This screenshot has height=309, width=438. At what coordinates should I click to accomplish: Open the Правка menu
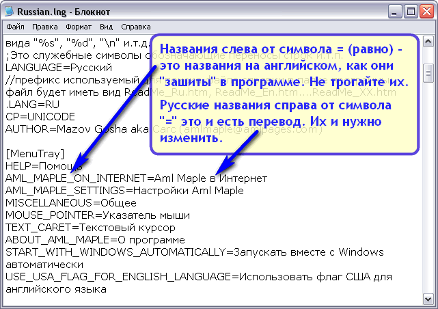pos(45,27)
